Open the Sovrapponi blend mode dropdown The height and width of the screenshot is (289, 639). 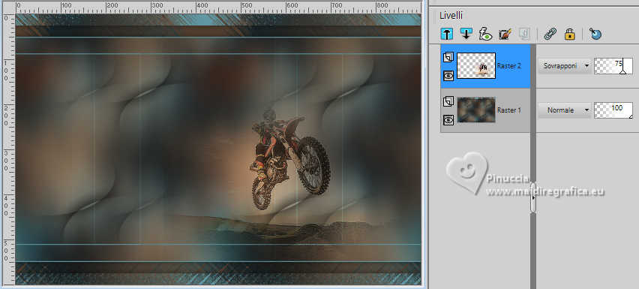(565, 65)
